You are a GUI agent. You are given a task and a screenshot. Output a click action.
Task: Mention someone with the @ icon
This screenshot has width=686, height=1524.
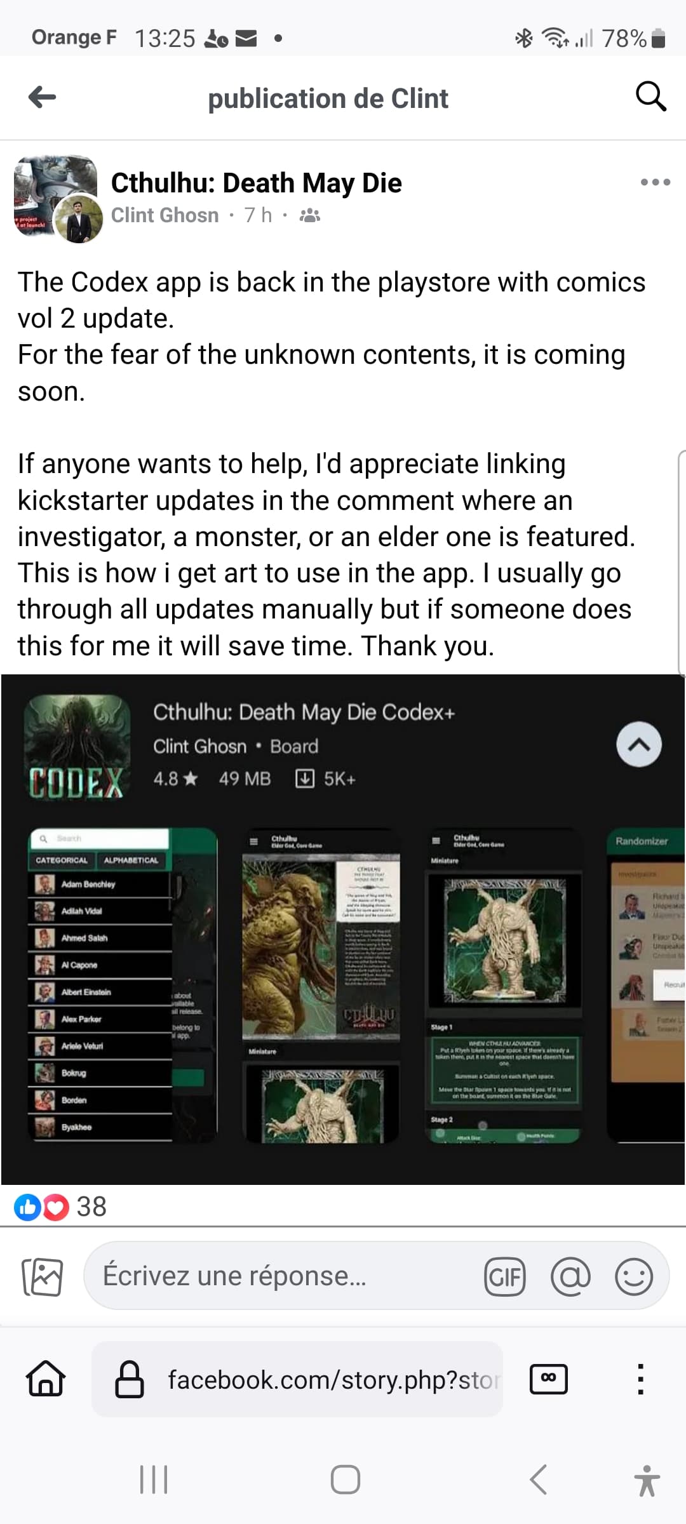coord(570,1276)
